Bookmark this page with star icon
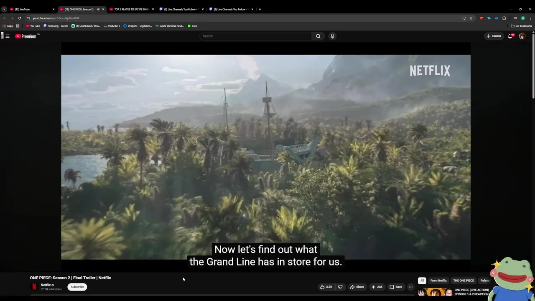535x301 pixels. pyautogui.click(x=471, y=18)
